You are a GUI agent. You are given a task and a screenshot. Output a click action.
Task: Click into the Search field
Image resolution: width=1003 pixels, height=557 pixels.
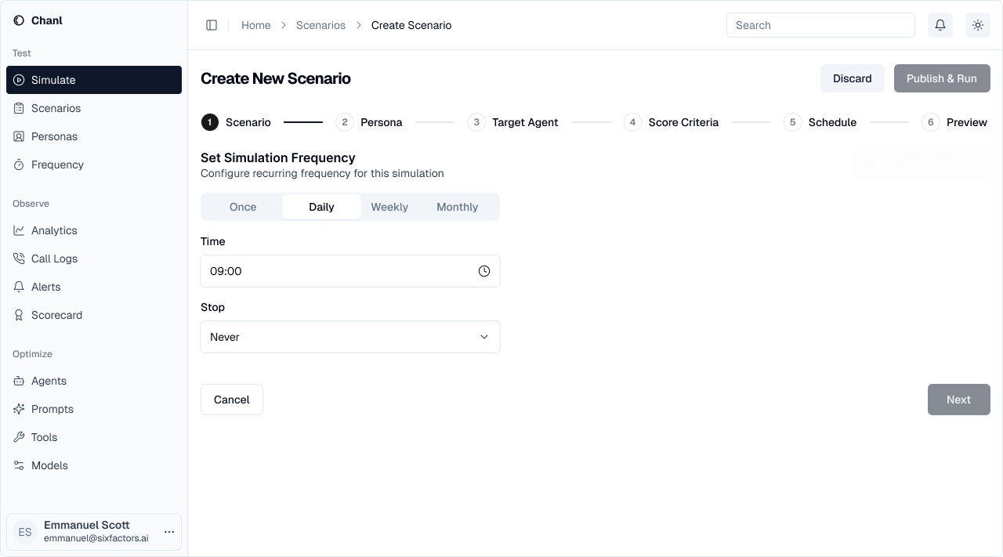[820, 25]
